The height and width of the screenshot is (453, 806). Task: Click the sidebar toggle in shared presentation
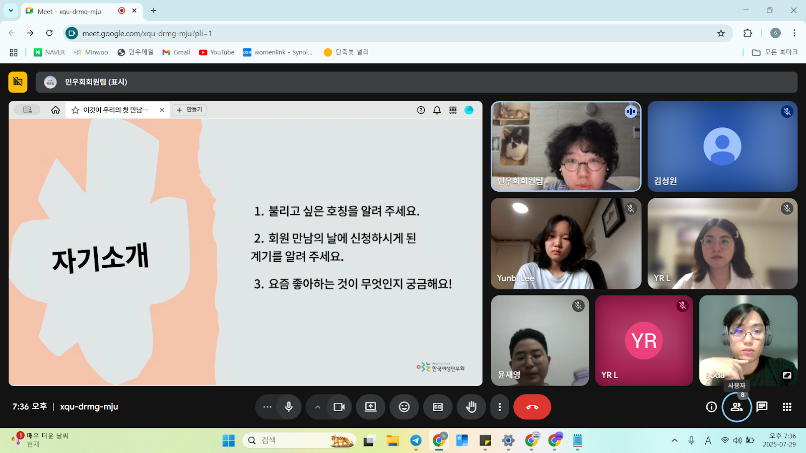coord(27,110)
